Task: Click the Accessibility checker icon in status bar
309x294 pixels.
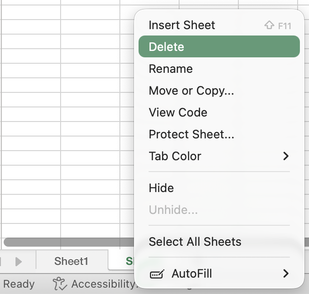Action: [60, 284]
